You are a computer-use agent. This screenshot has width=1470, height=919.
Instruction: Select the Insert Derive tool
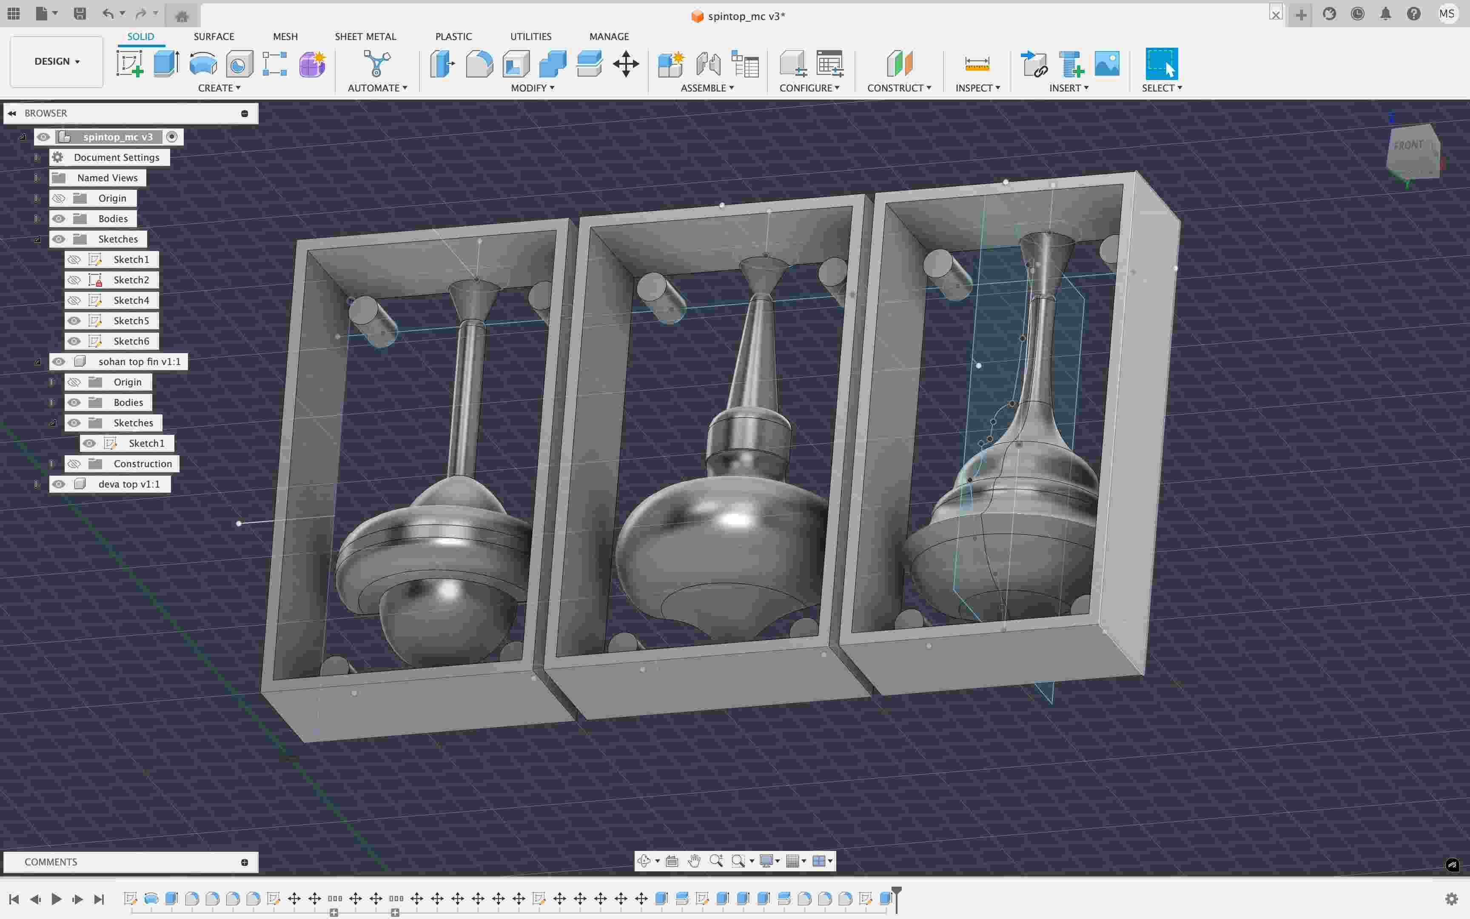pos(1034,63)
